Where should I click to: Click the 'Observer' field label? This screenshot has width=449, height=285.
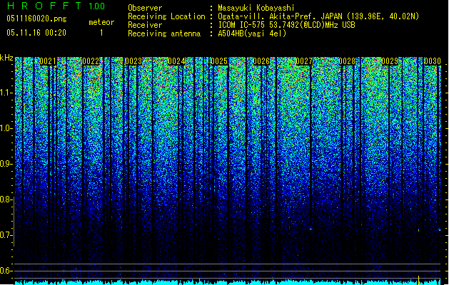coord(145,8)
